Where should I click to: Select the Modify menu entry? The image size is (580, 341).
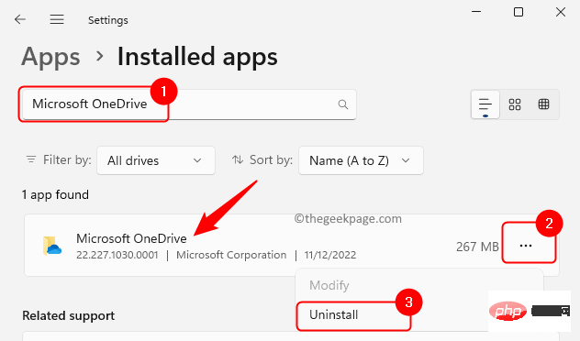click(329, 285)
